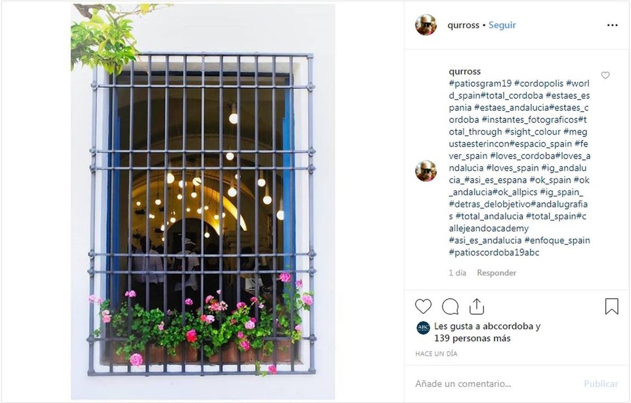
Task: Open the window flowers photo
Action: [x=203, y=201]
